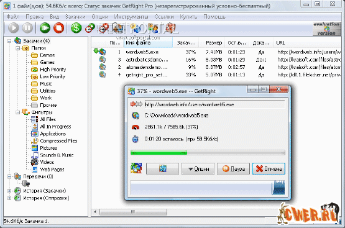Click the dice icon in toolbar

[170, 28]
